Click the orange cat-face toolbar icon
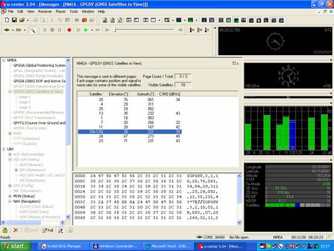The height and width of the screenshot is (251, 334). [x=85, y=20]
